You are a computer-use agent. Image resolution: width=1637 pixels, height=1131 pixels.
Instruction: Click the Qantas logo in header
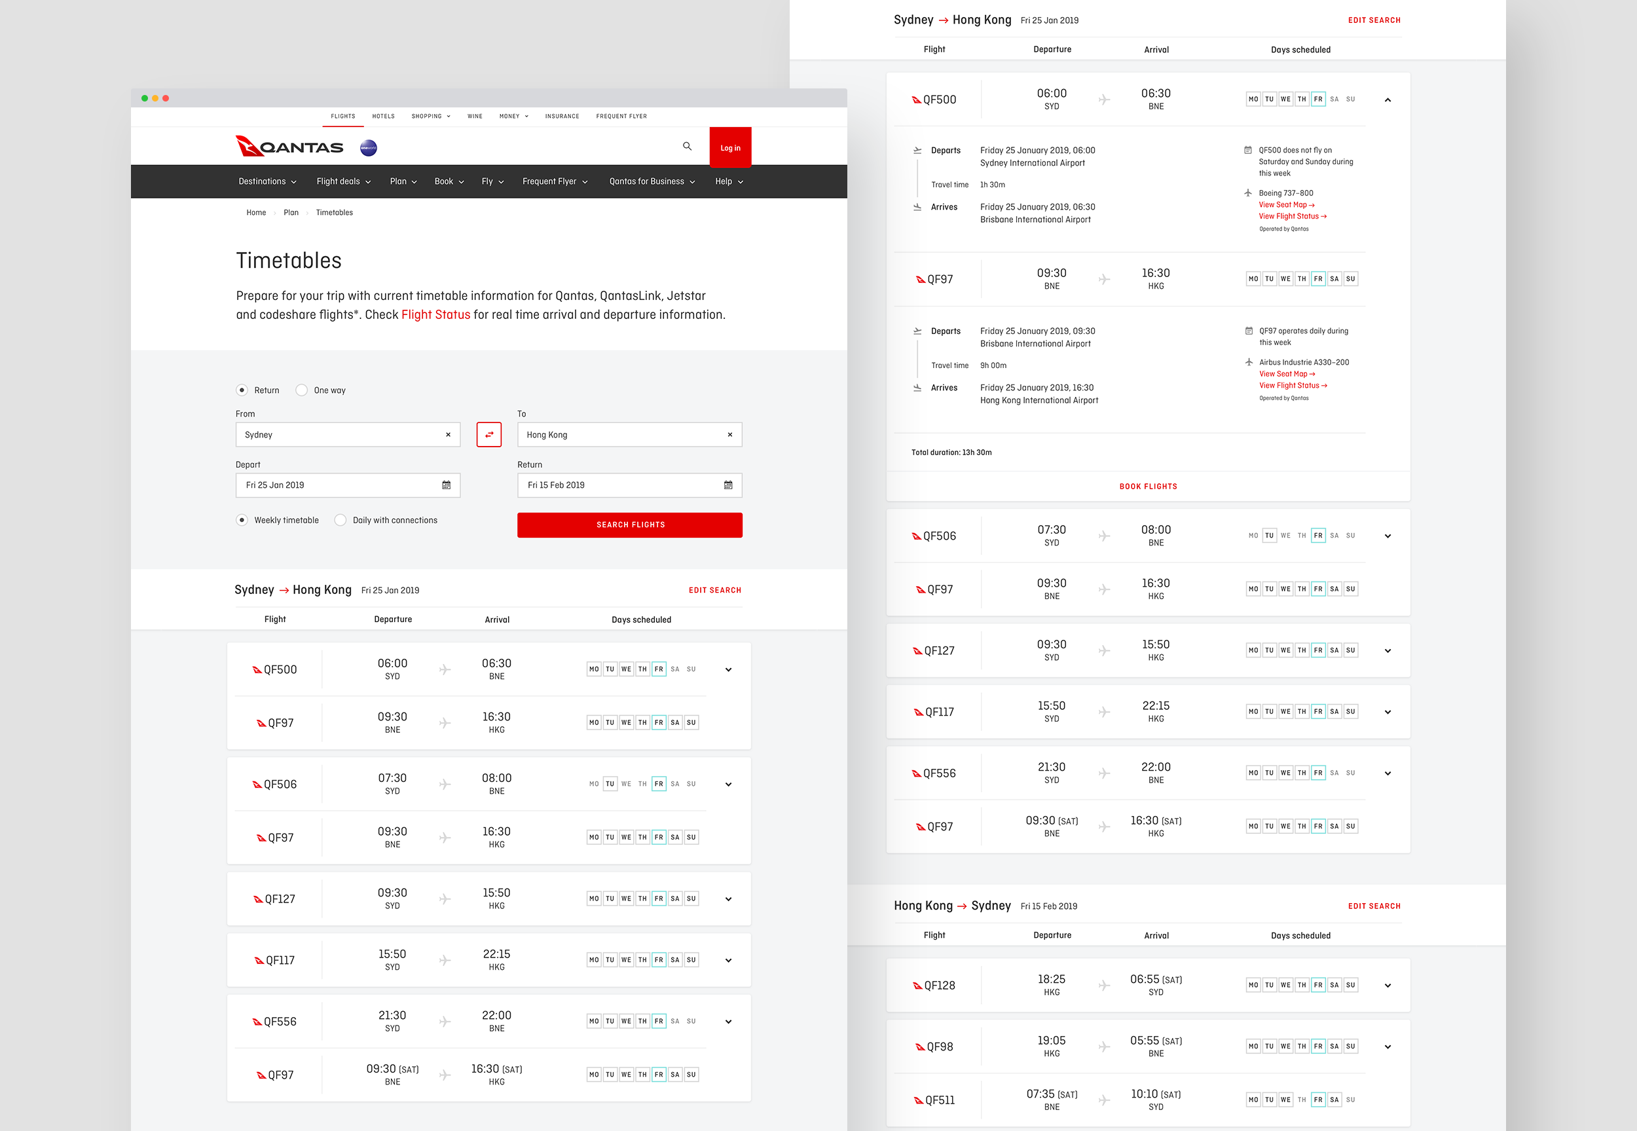[289, 147]
